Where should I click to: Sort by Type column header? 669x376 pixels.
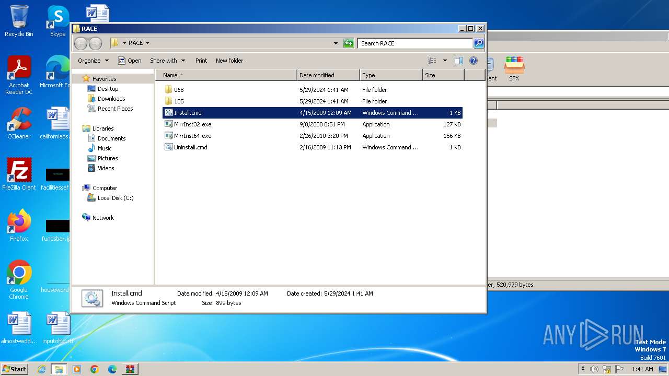pos(391,75)
